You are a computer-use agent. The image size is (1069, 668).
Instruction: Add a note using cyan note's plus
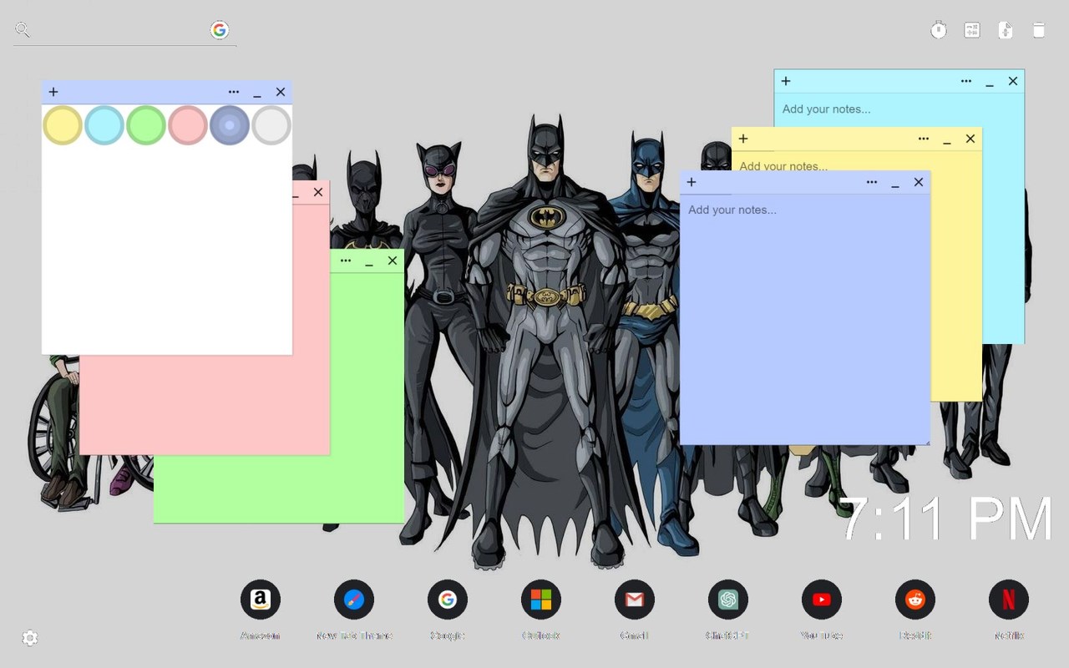[786, 81]
